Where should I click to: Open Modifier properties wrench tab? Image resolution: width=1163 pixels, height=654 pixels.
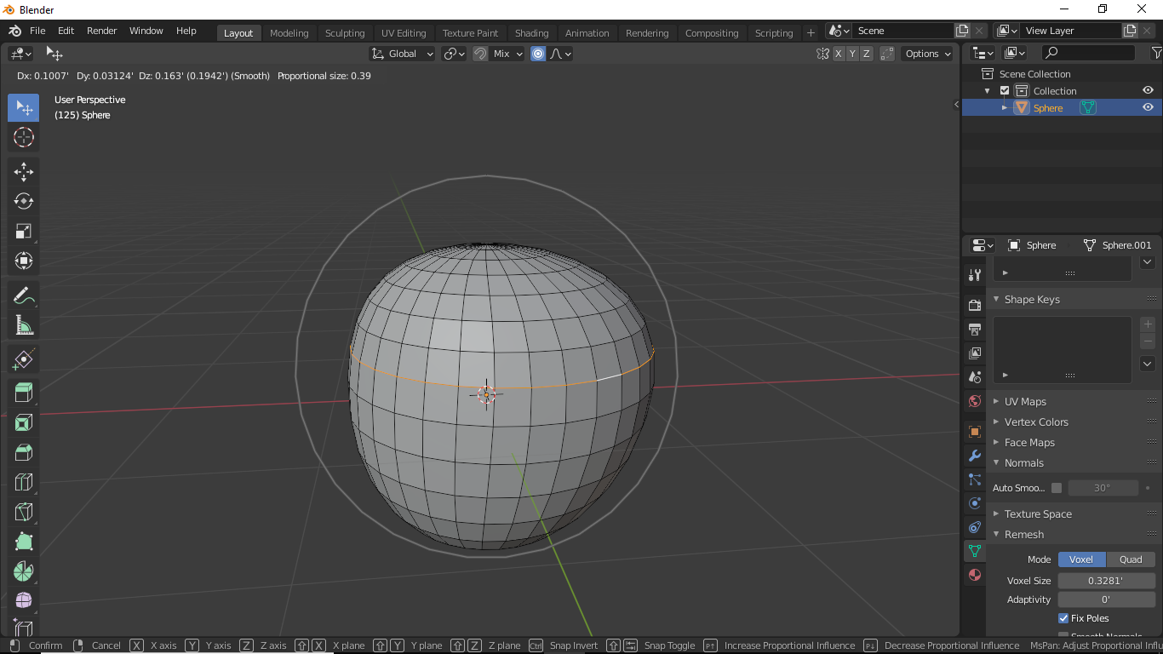[x=975, y=456]
